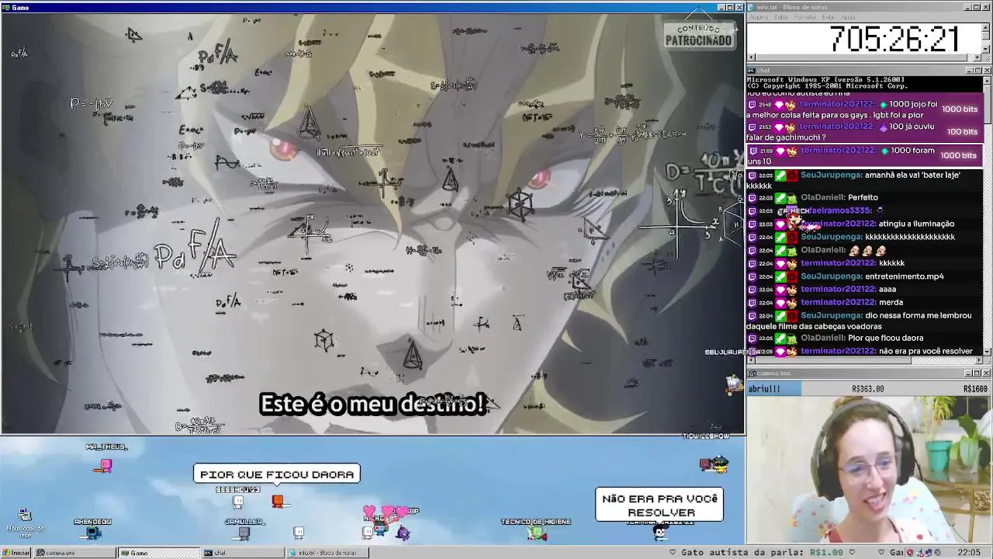Screen dimensions: 993x559
Task: Click the Meus locais de rede desktop icon
Action: coord(25,524)
